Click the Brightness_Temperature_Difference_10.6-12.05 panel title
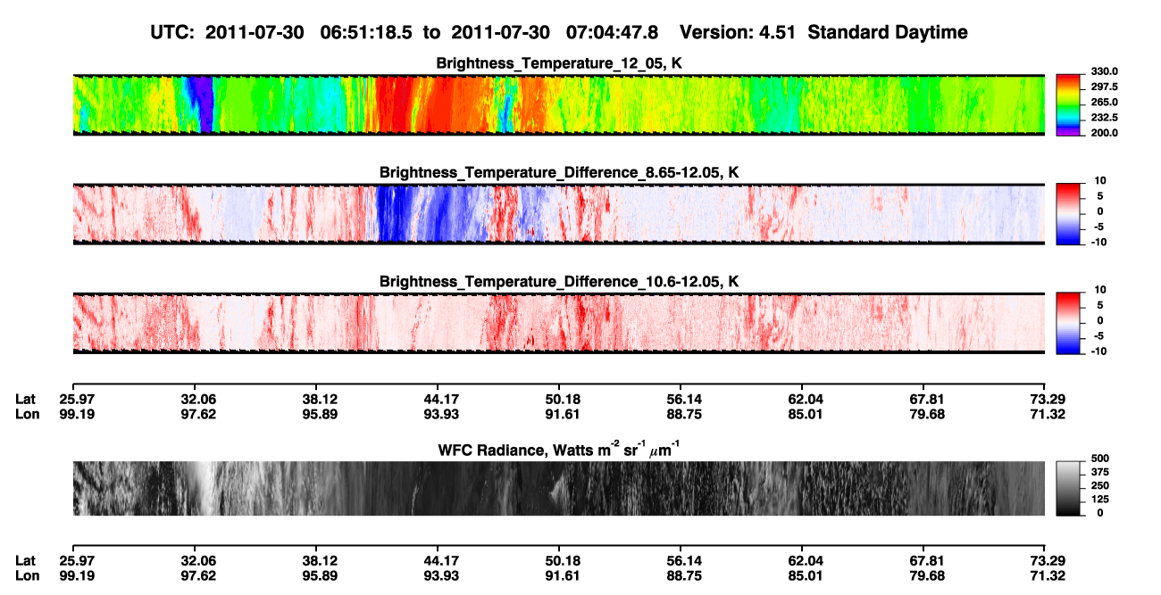The width and height of the screenshot is (1161, 595). point(559,282)
